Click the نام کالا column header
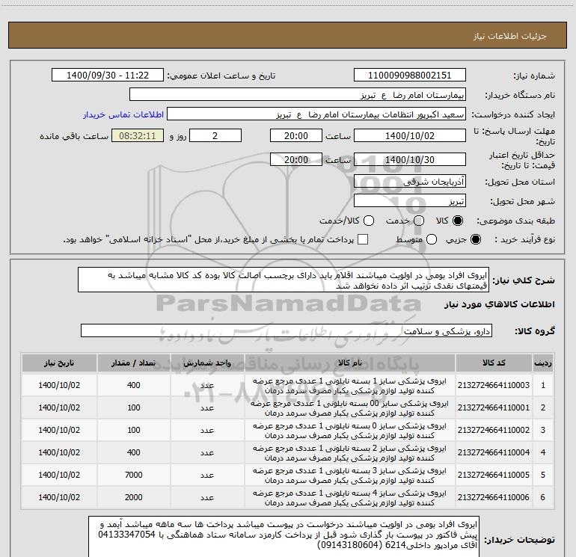Viewport: 576px width, 557px height. [x=350, y=363]
